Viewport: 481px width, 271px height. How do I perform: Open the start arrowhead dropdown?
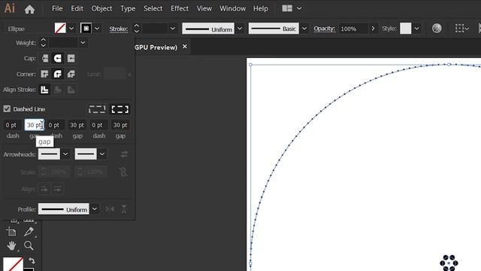click(65, 154)
